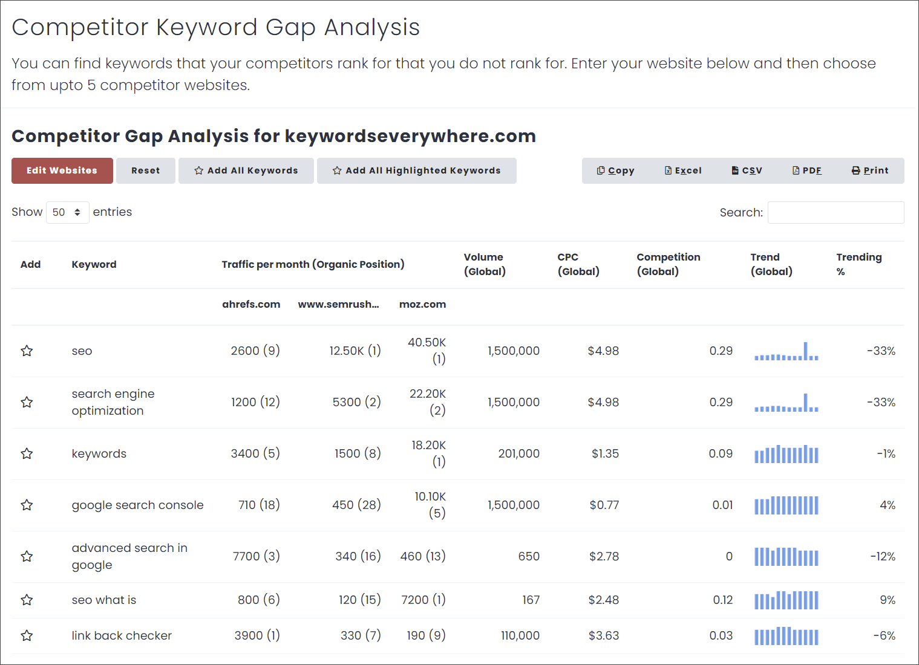Sort by CPC (Global) column
Image resolution: width=919 pixels, height=665 pixels.
(x=578, y=264)
